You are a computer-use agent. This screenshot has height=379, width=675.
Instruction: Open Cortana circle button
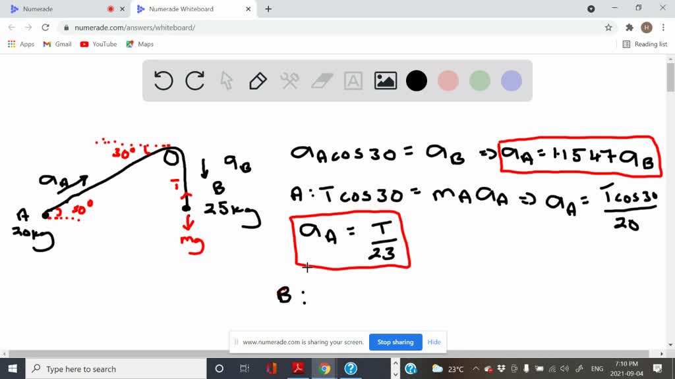point(219,368)
